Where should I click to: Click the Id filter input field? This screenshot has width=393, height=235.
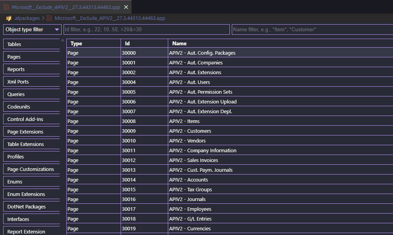146,30
